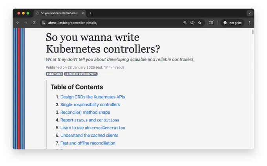Viewport: 267px width, 166px height.
Task: Open 'Learn to use observedGeneration' link
Action: 93,128
